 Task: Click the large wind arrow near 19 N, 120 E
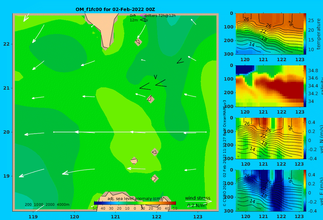(x=78, y=172)
